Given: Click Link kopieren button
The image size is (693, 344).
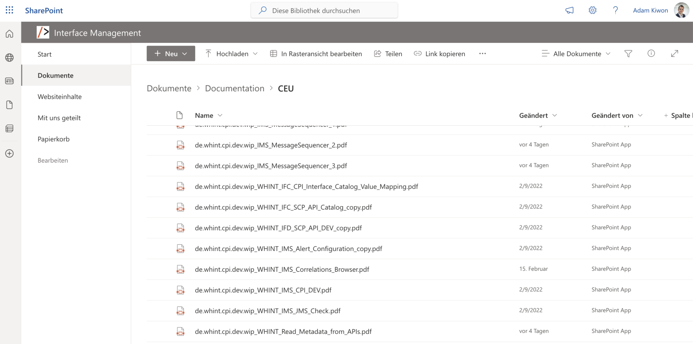Looking at the screenshot, I should click(x=440, y=54).
